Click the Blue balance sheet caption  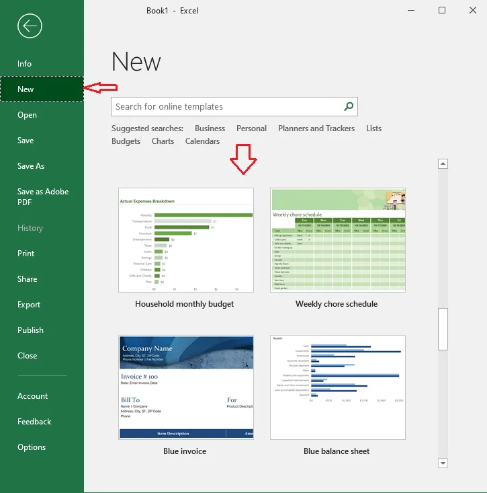(x=337, y=451)
